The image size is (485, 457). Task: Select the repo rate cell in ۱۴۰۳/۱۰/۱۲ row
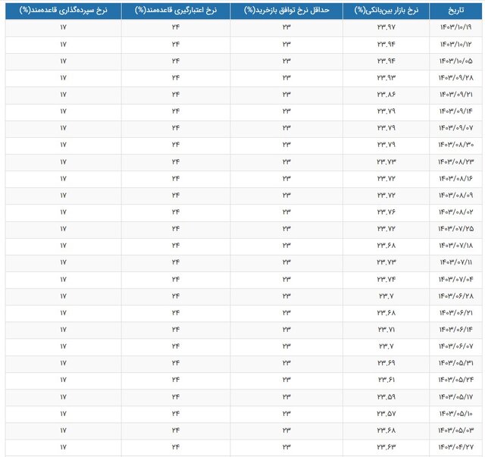[286, 45]
